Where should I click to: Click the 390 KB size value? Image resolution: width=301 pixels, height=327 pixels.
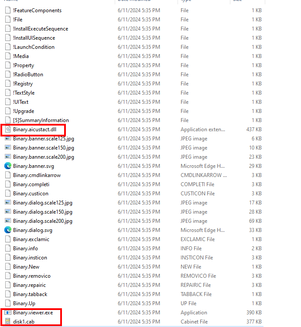[254, 313]
